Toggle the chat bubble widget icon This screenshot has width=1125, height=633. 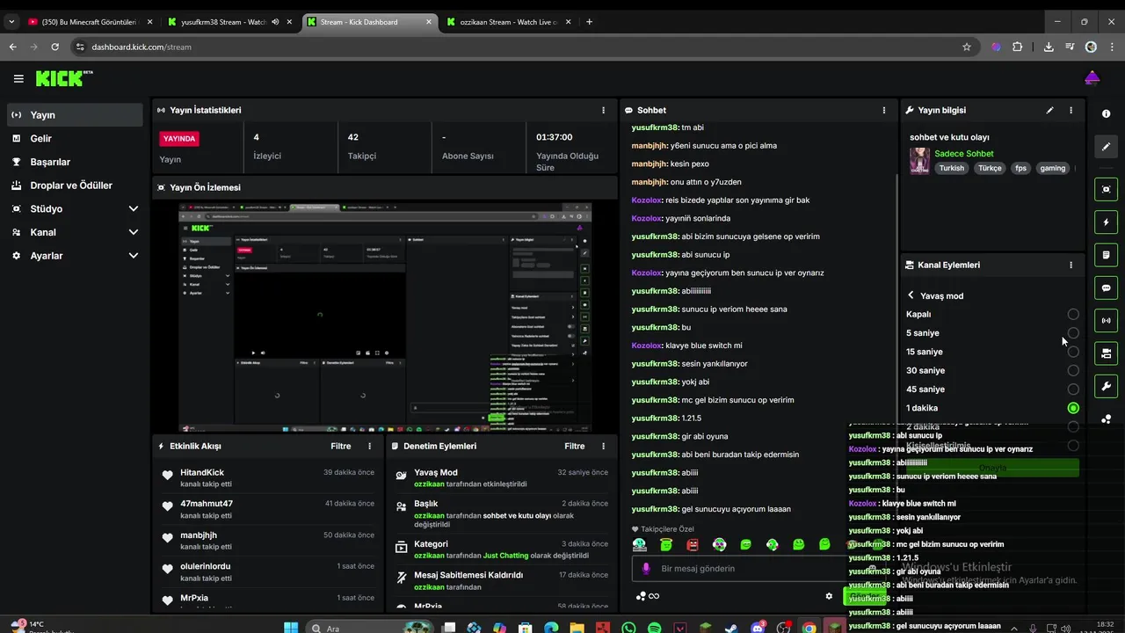point(1106,287)
